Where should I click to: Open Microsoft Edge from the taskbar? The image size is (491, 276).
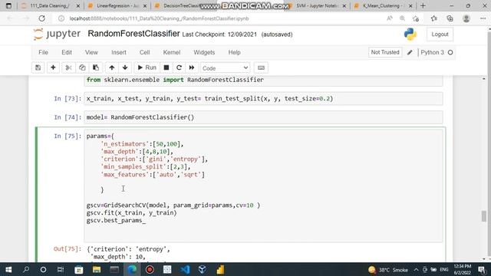pyautogui.click(x=132, y=269)
